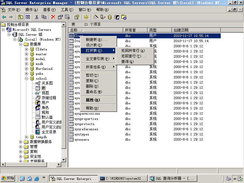Sort by the 创建日期 column header
244x183 pixels.
coord(196,30)
